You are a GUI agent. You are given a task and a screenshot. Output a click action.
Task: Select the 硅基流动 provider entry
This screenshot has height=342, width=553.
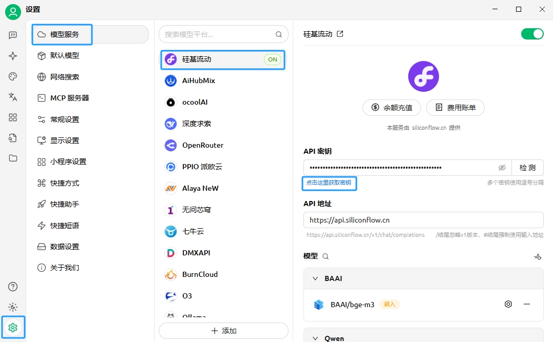223,59
